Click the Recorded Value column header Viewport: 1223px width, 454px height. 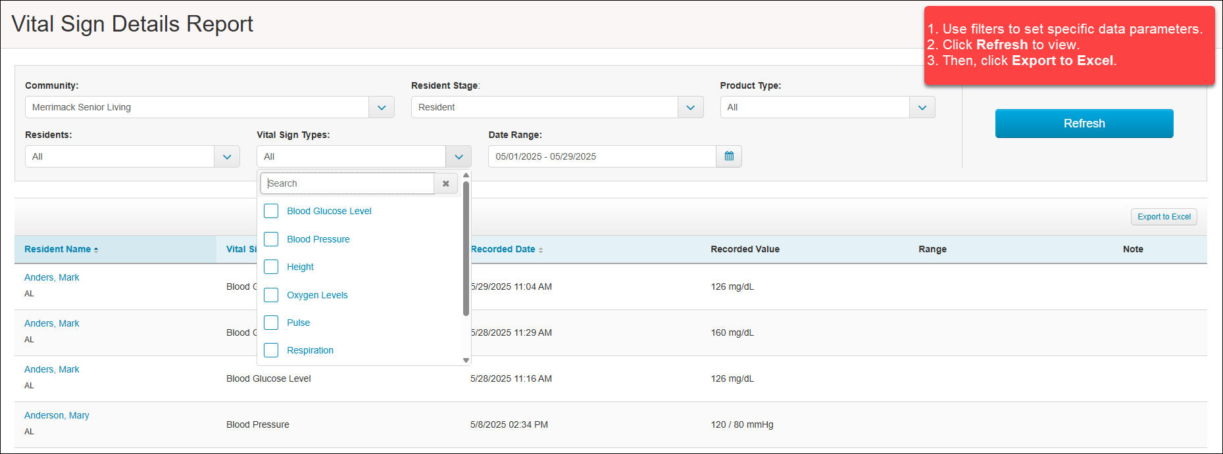[745, 249]
